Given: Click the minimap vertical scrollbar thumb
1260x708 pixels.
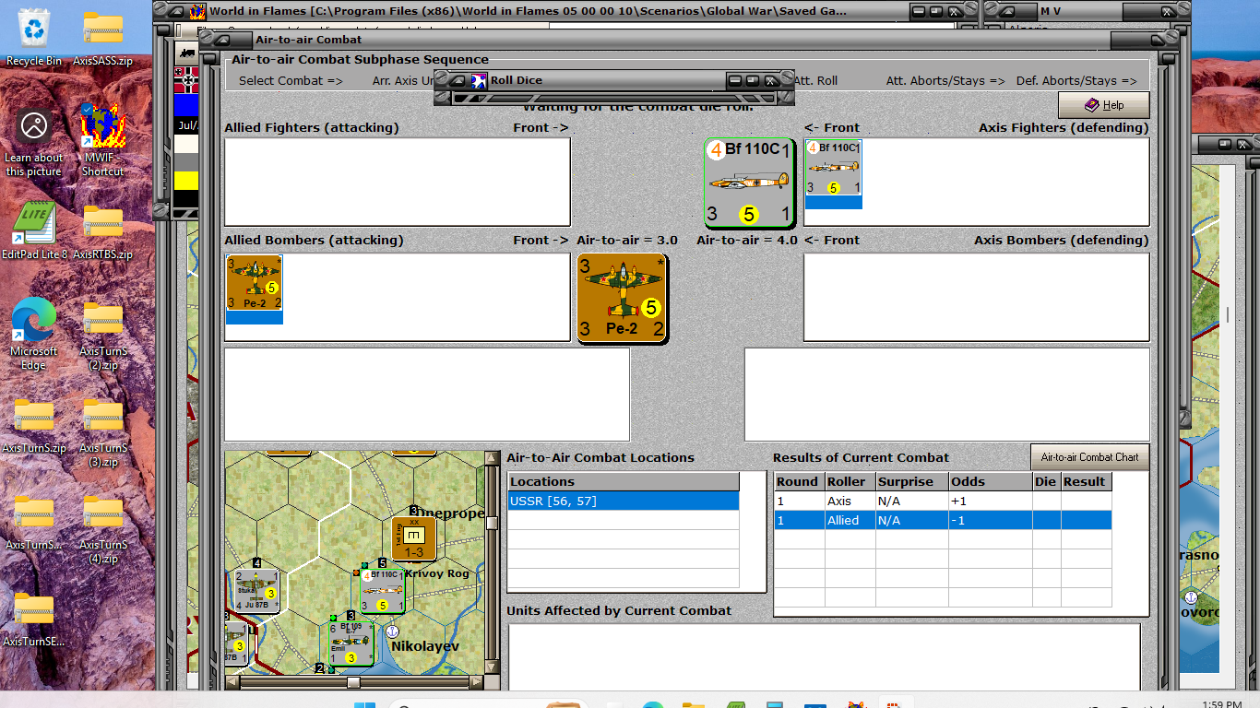Looking at the screenshot, I should click(x=492, y=523).
